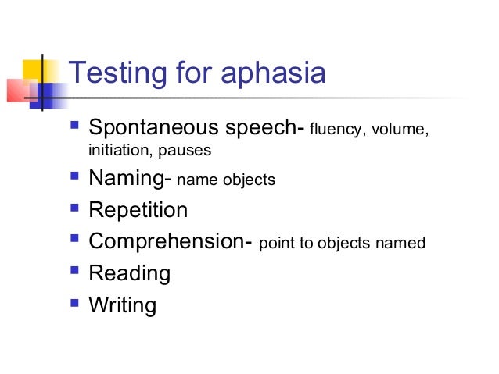Screen dimensions: 499x374
Task: Click the bullet marker beside Naming
Action: (74, 176)
